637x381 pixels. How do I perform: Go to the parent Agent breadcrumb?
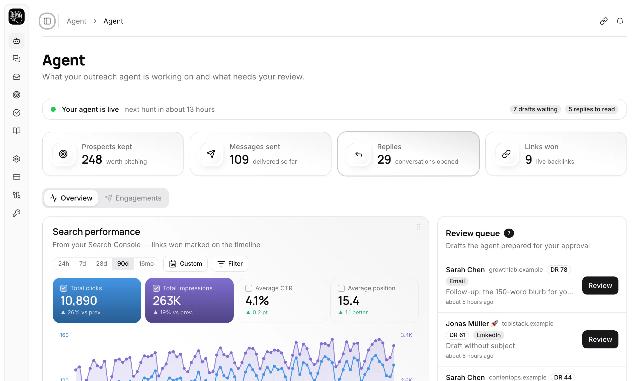tap(76, 21)
